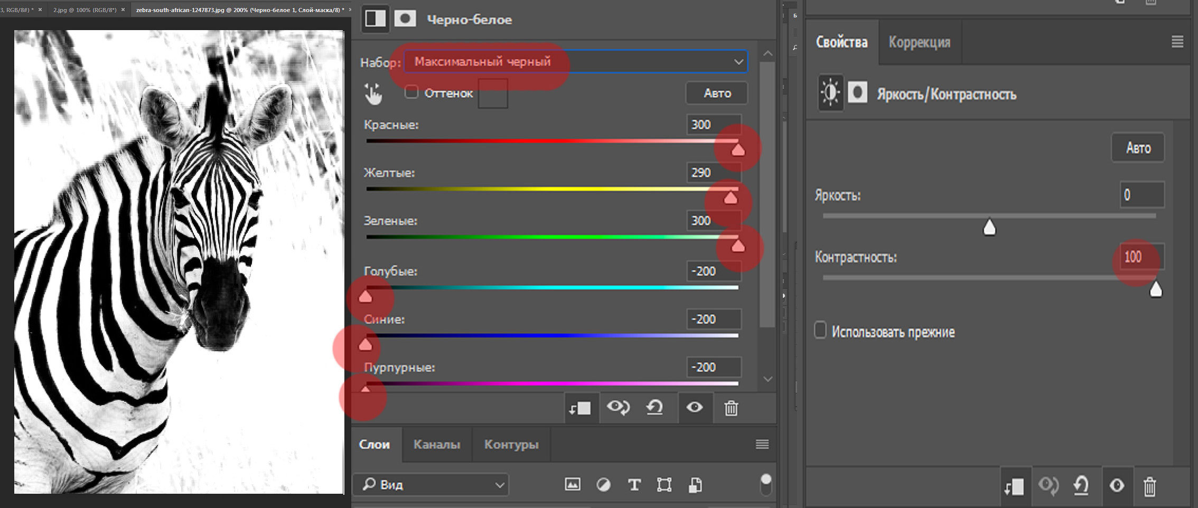Click the Голубые slider handle
Screen dimensions: 1198x508
[366, 297]
